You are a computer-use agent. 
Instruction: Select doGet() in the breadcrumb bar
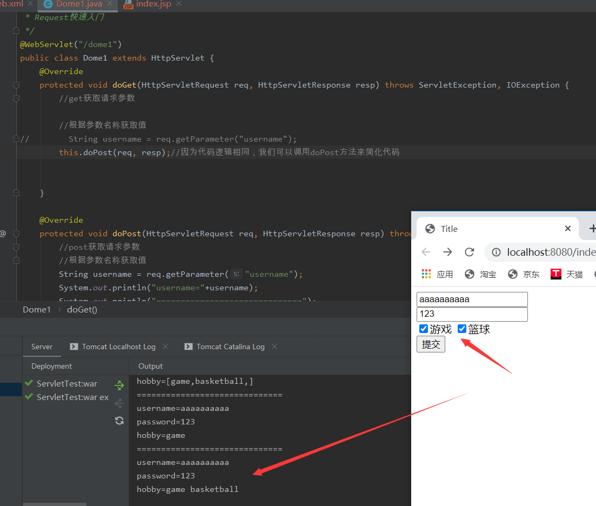click(x=82, y=310)
